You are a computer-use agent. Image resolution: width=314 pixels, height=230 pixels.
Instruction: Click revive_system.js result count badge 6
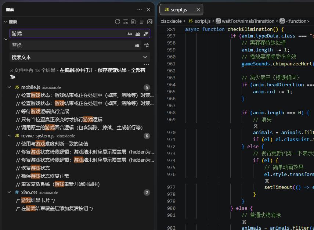click(147, 136)
